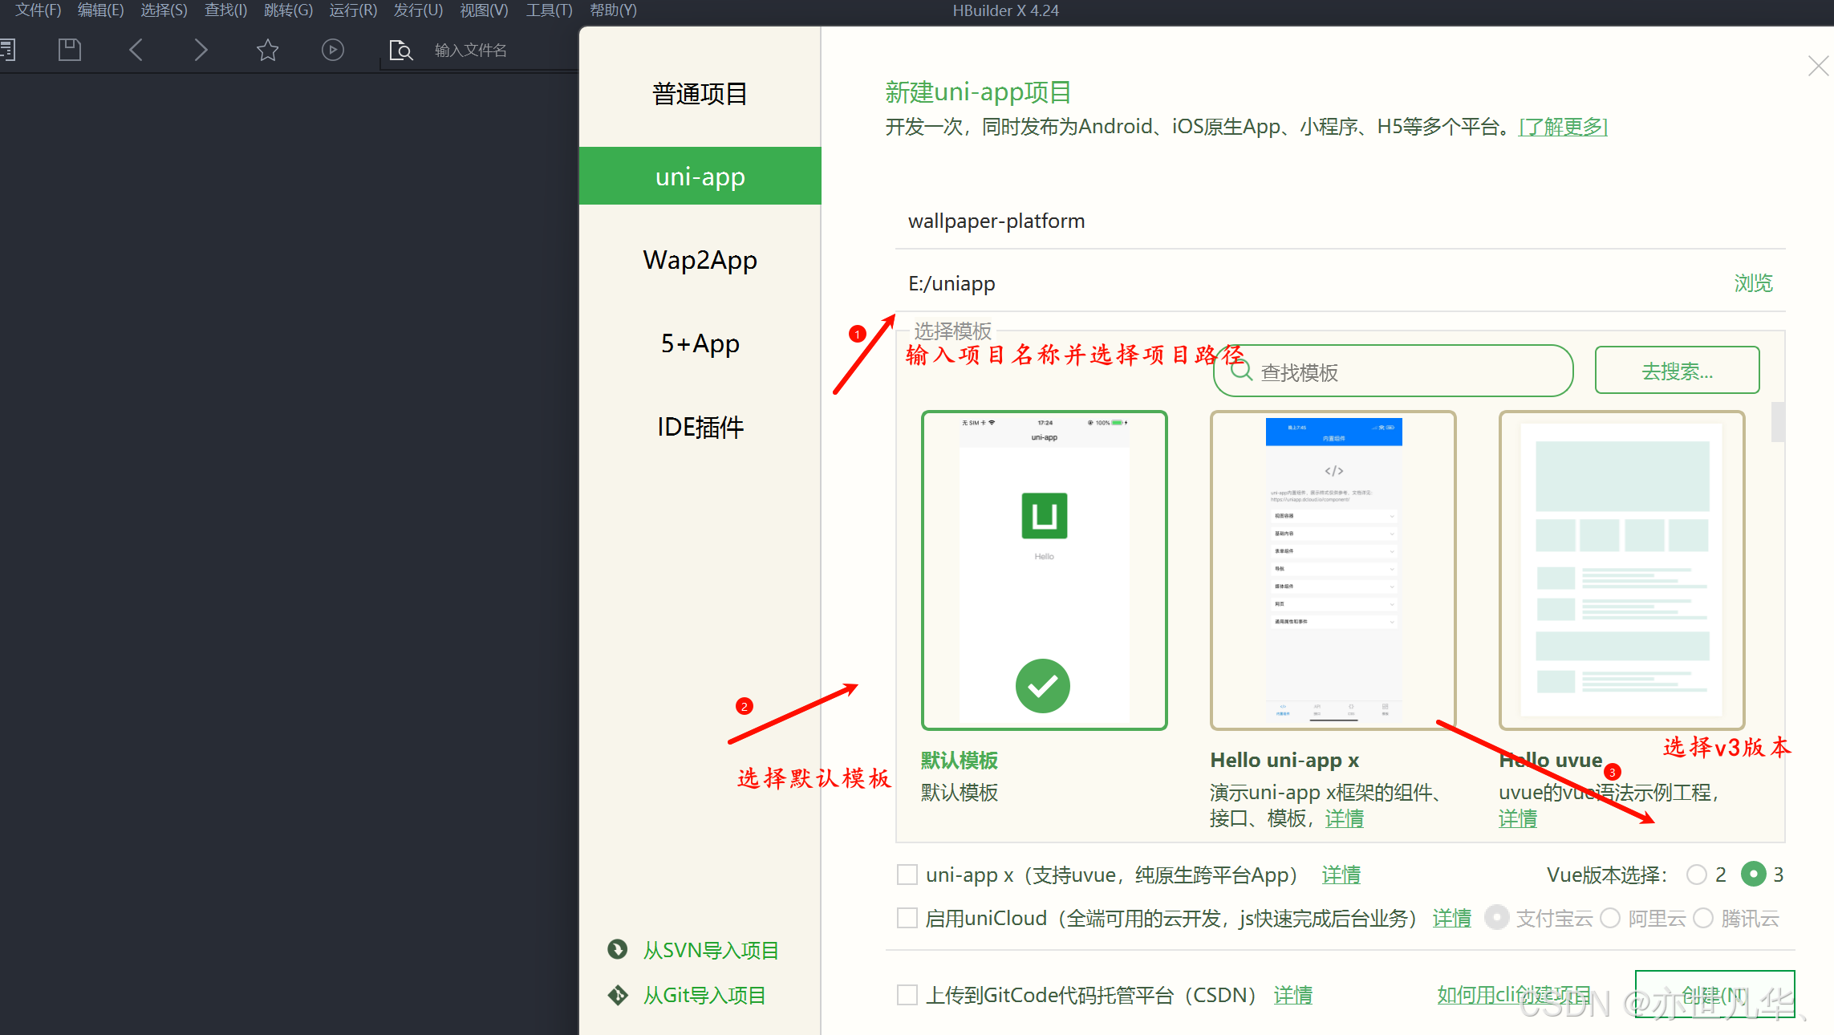Viewport: 1834px width, 1035px height.
Task: Select 腾讯云 radio button
Action: click(x=1703, y=918)
